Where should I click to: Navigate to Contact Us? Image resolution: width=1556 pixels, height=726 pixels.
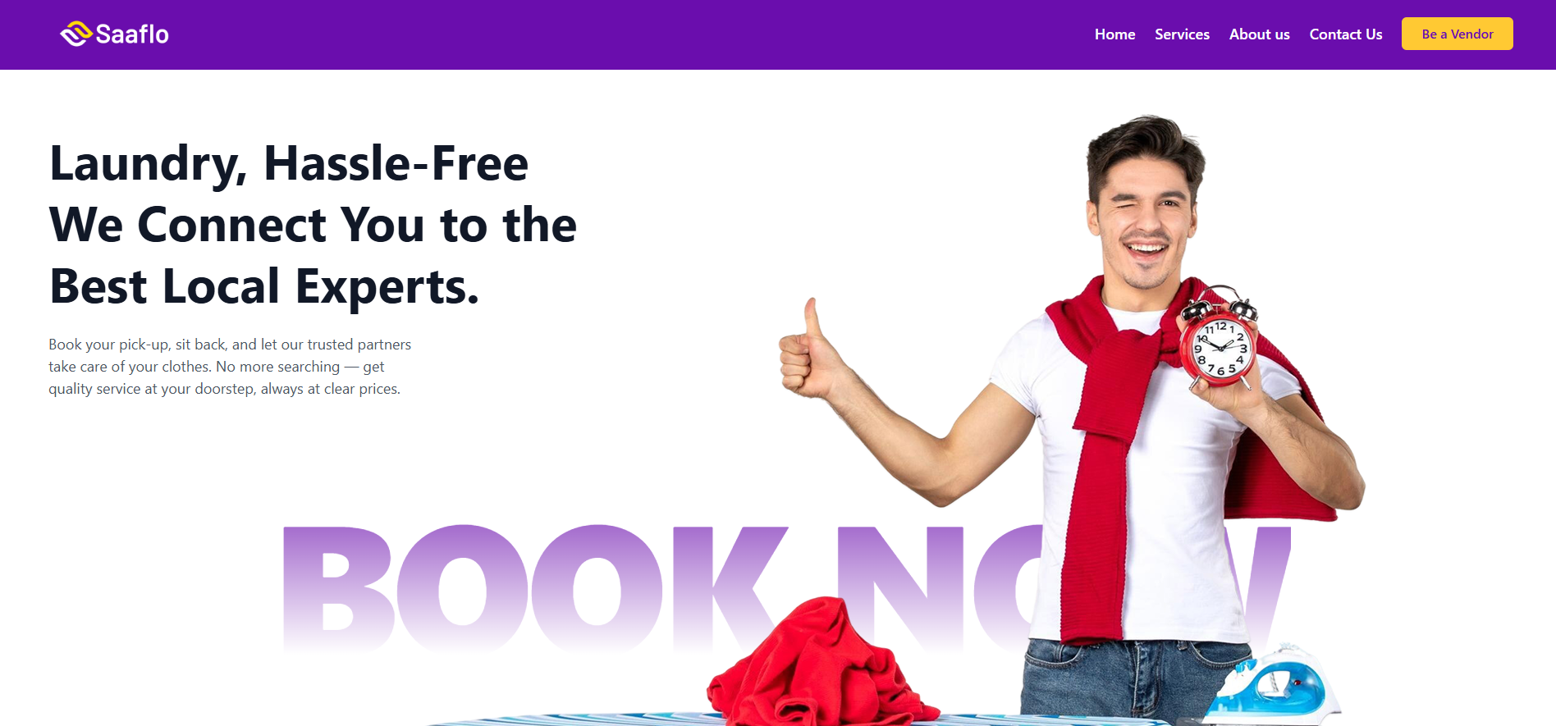[x=1346, y=34]
